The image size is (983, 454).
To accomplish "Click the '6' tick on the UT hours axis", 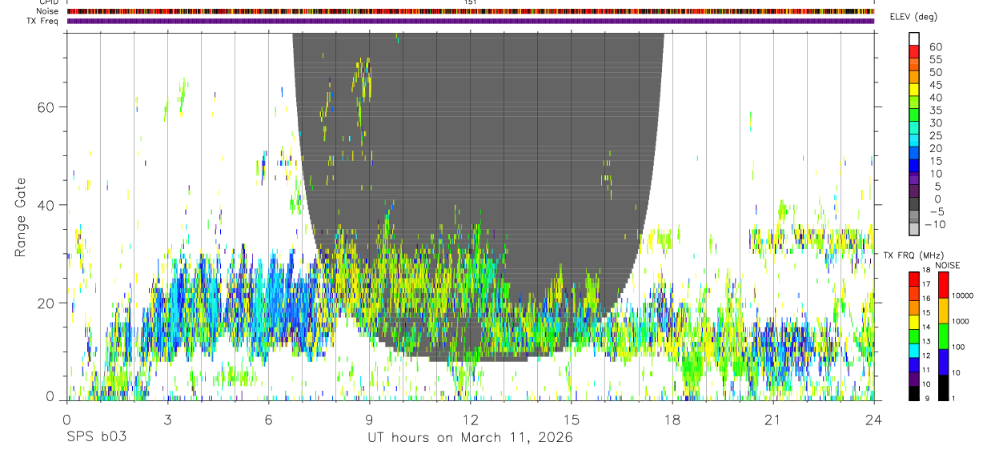I will [269, 419].
